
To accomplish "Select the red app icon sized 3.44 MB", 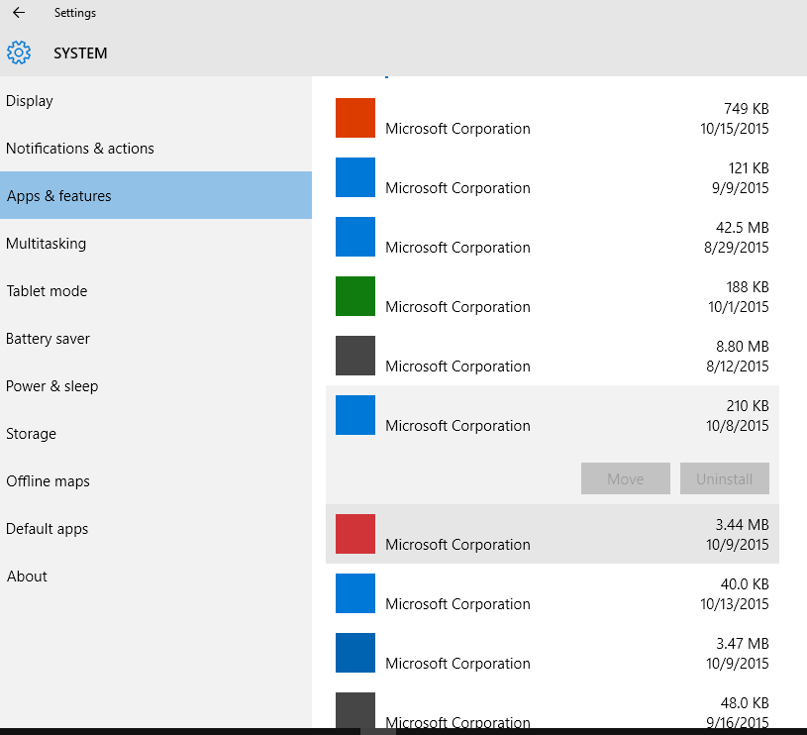I will [355, 534].
